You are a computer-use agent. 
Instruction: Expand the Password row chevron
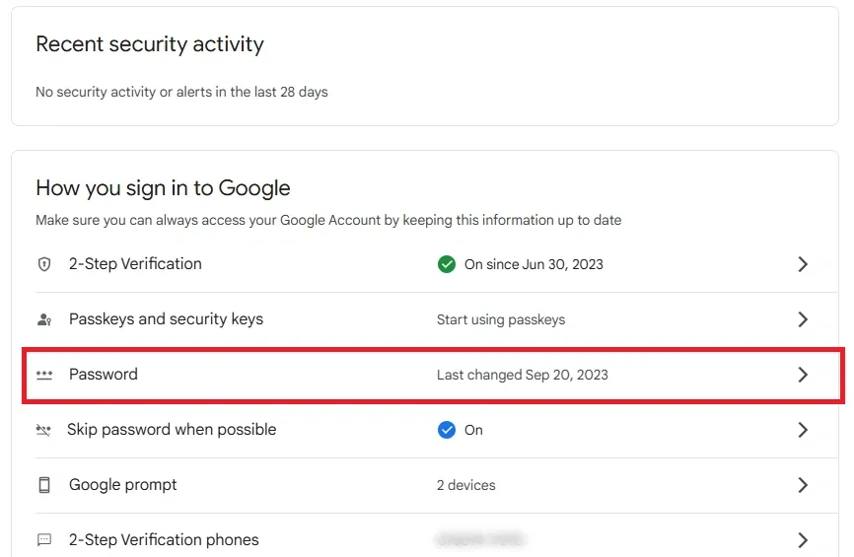click(803, 375)
